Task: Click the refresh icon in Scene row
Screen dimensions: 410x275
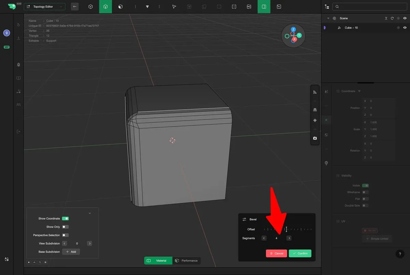Action: pyautogui.click(x=392, y=18)
